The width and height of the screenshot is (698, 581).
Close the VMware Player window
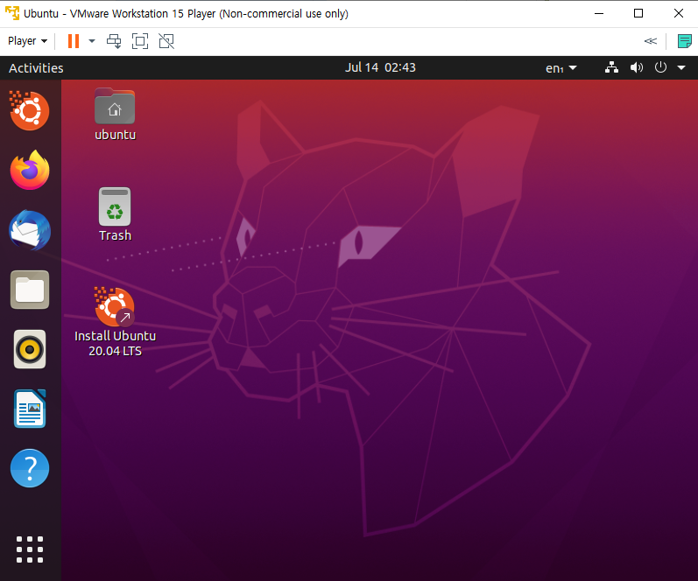[x=679, y=13]
